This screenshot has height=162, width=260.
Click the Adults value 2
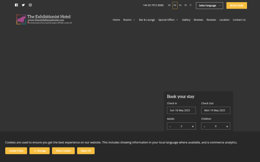click(181, 126)
